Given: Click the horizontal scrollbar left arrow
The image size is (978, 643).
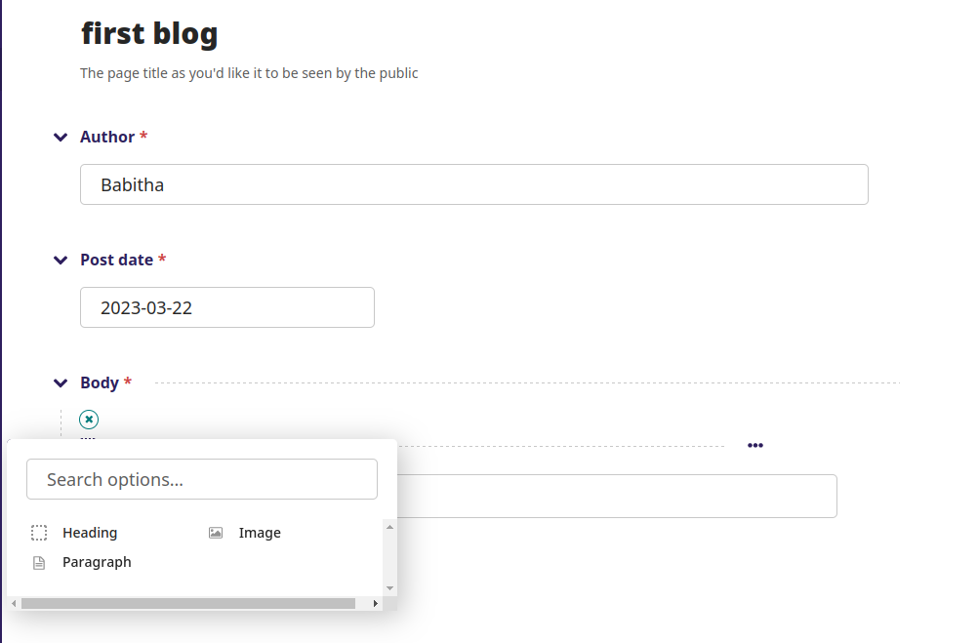Looking at the screenshot, I should 14,603.
